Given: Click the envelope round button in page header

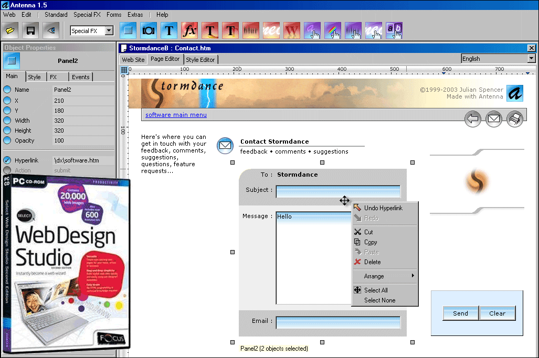Looking at the screenshot, I should pos(494,119).
